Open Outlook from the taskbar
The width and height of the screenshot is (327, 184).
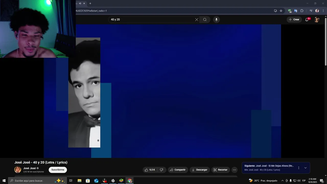[96, 181]
